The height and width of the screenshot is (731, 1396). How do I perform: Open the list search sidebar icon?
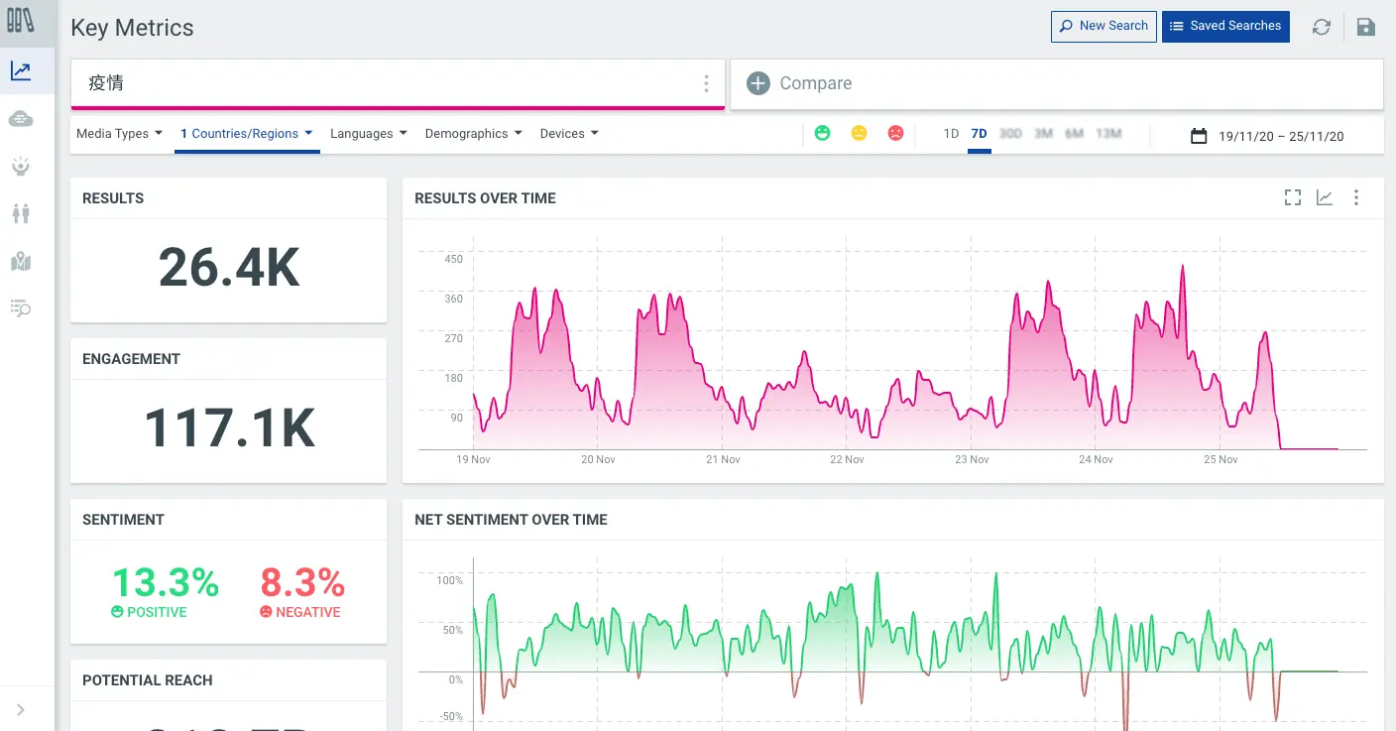click(21, 308)
